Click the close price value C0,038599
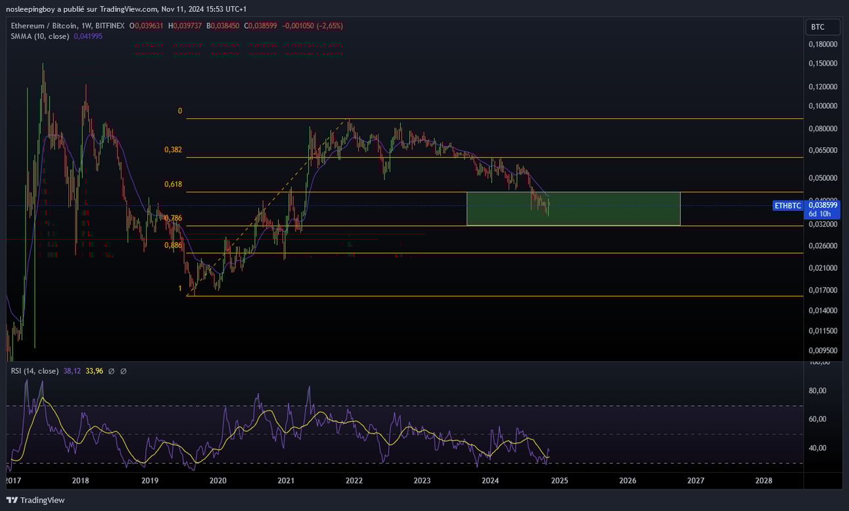Image resolution: width=849 pixels, height=511 pixels. click(x=262, y=26)
